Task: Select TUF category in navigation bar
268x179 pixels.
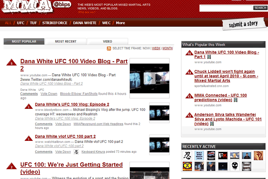Action: pos(33,23)
